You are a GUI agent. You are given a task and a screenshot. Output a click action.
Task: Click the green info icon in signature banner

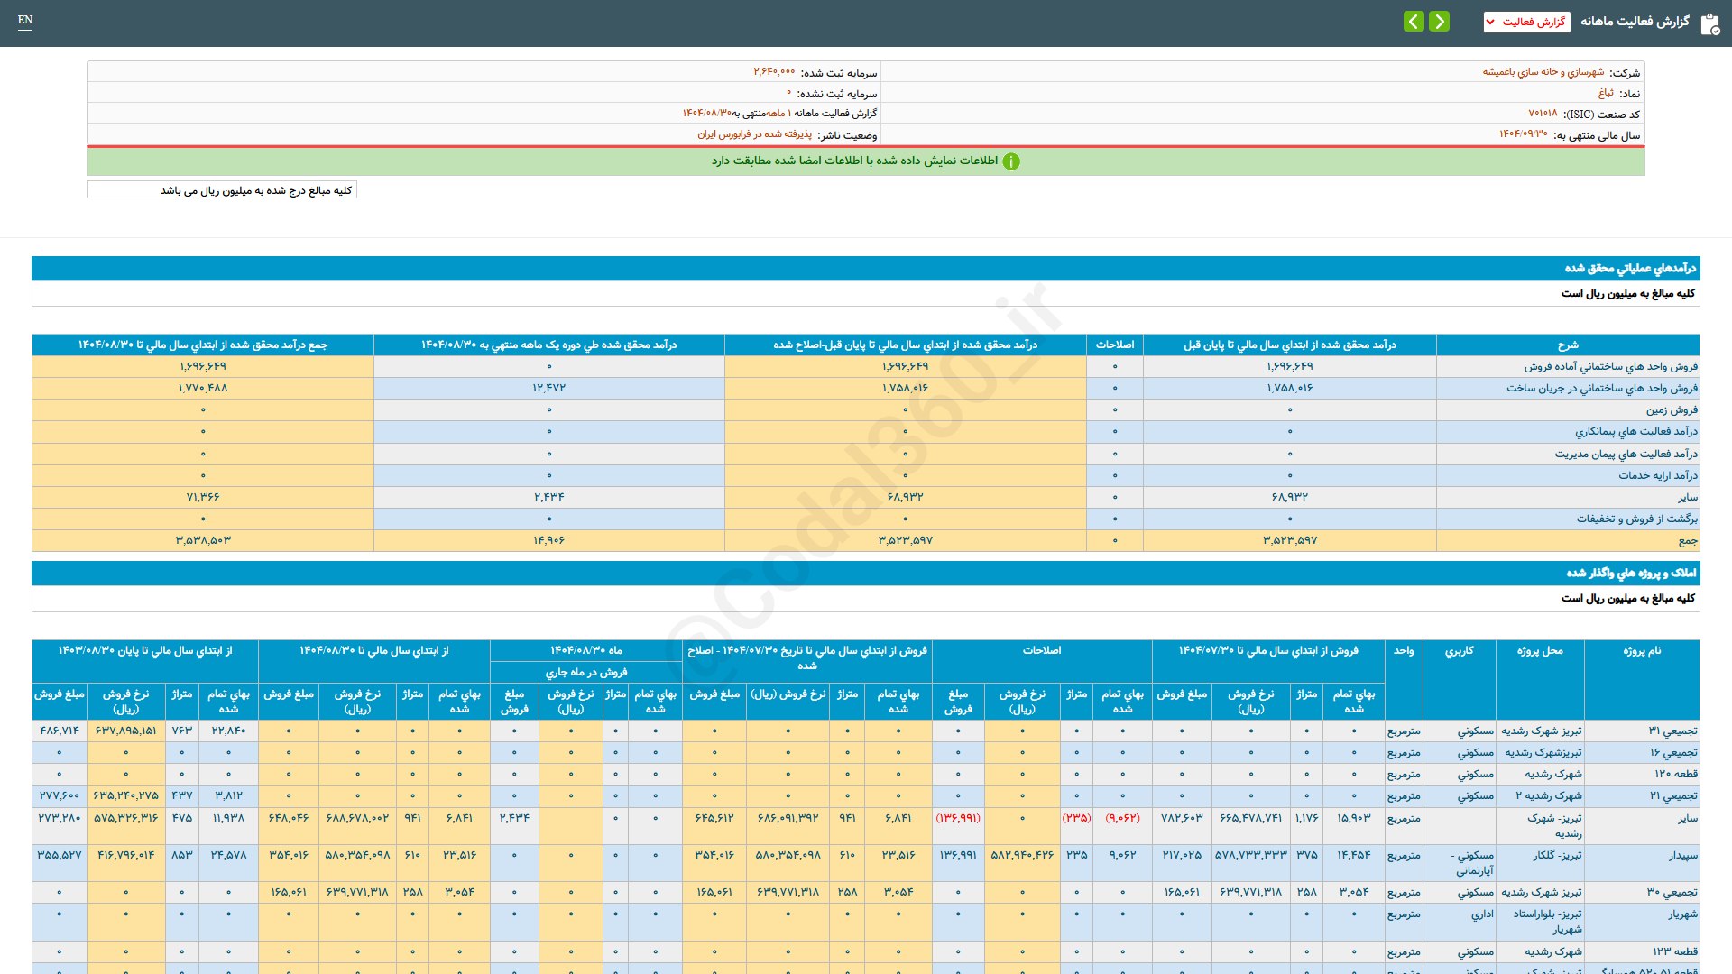click(1011, 161)
